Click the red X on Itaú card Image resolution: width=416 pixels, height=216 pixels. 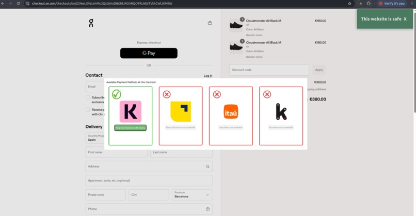[217, 94]
